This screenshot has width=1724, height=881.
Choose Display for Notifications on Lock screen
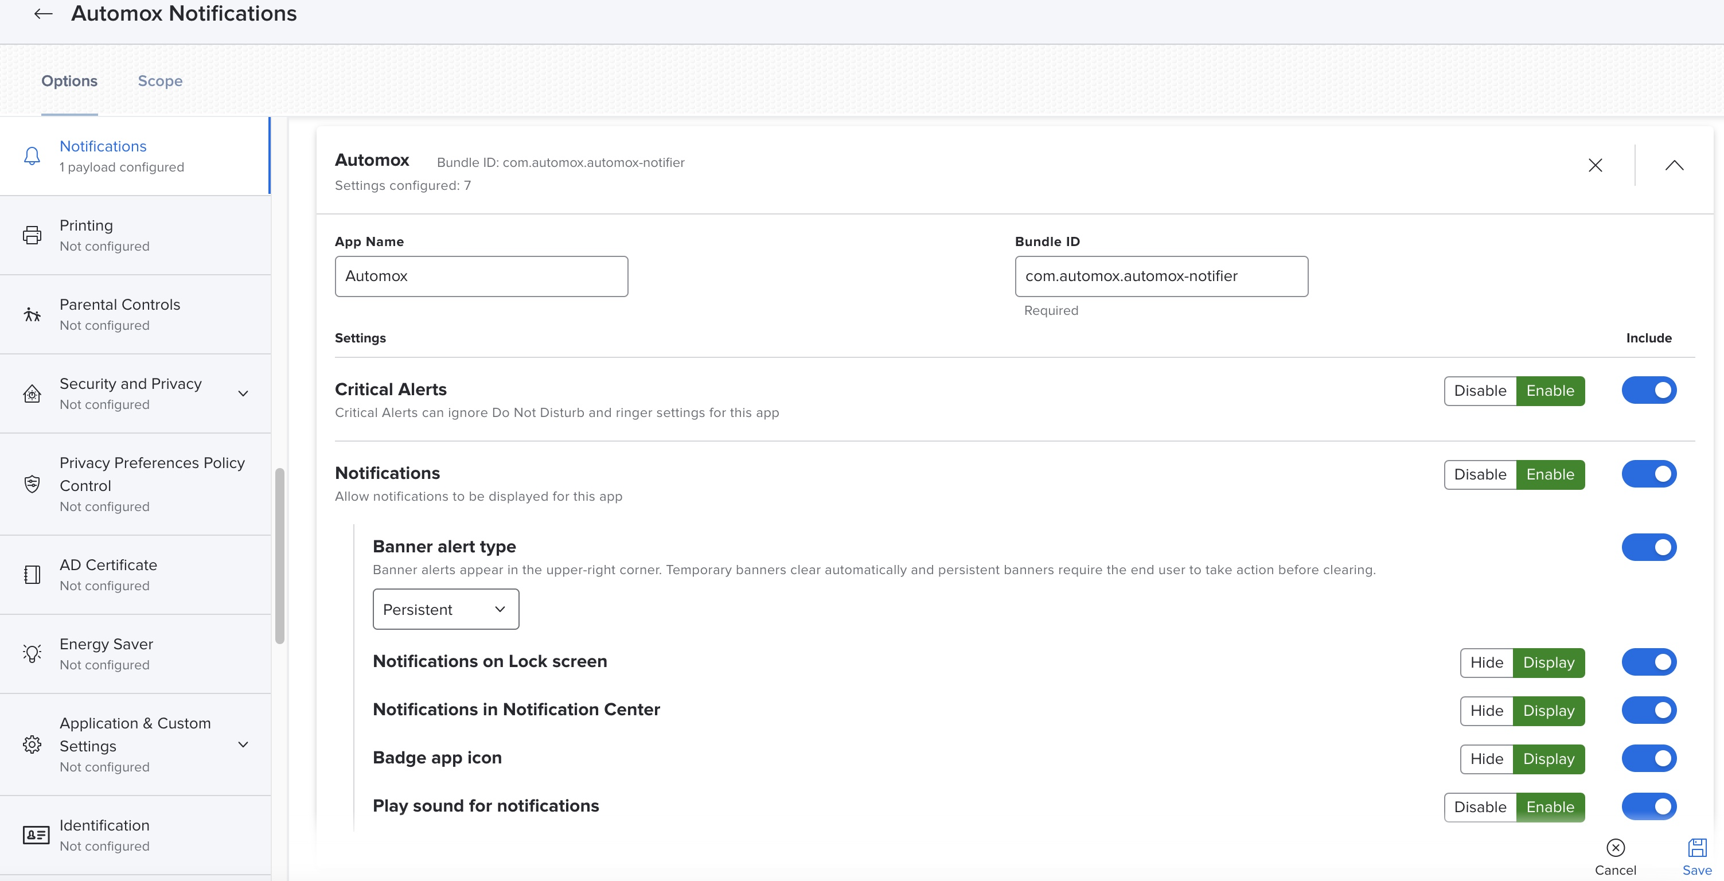tap(1549, 663)
